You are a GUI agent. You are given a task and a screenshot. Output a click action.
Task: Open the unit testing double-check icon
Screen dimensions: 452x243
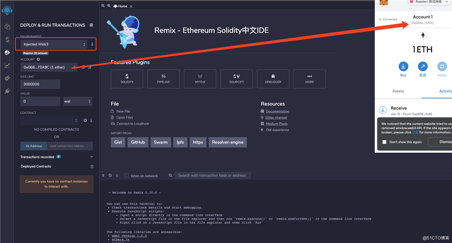pyautogui.click(x=7, y=78)
